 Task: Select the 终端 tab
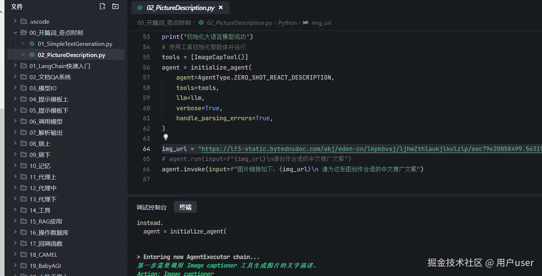coord(185,207)
